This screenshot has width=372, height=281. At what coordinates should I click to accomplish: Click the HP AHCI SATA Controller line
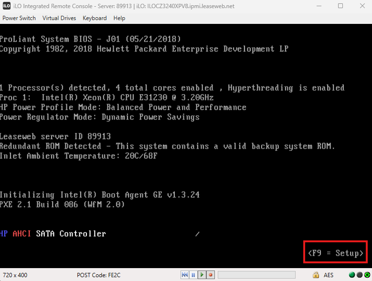click(x=53, y=234)
